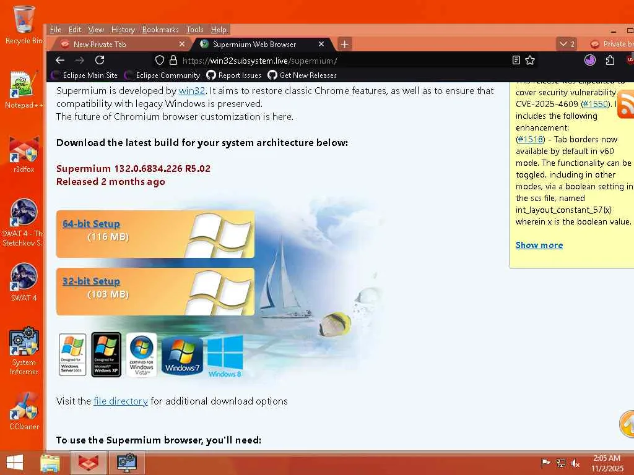Select SWAT 4 Stetchkov desktop shortcut
634x475 pixels.
coord(23,222)
